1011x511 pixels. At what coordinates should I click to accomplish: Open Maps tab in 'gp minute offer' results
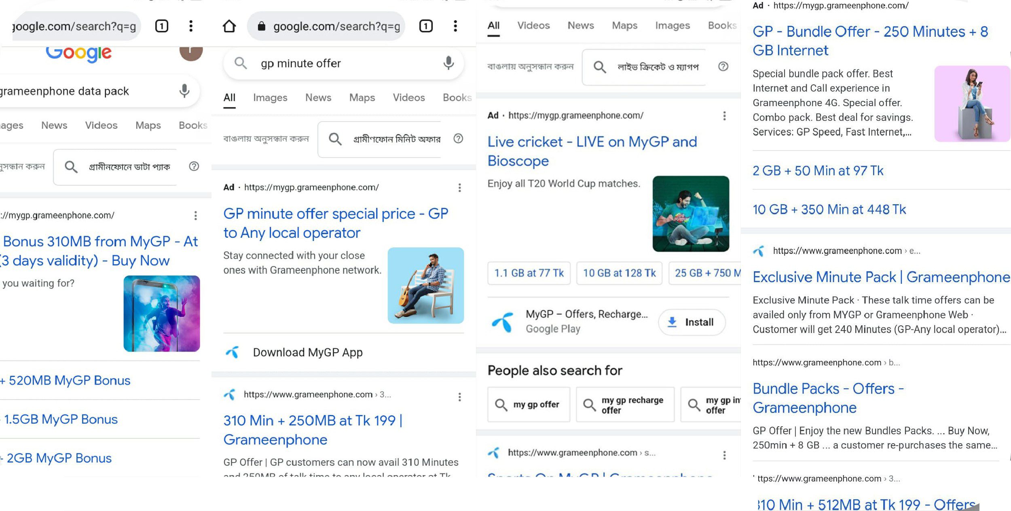click(x=362, y=98)
